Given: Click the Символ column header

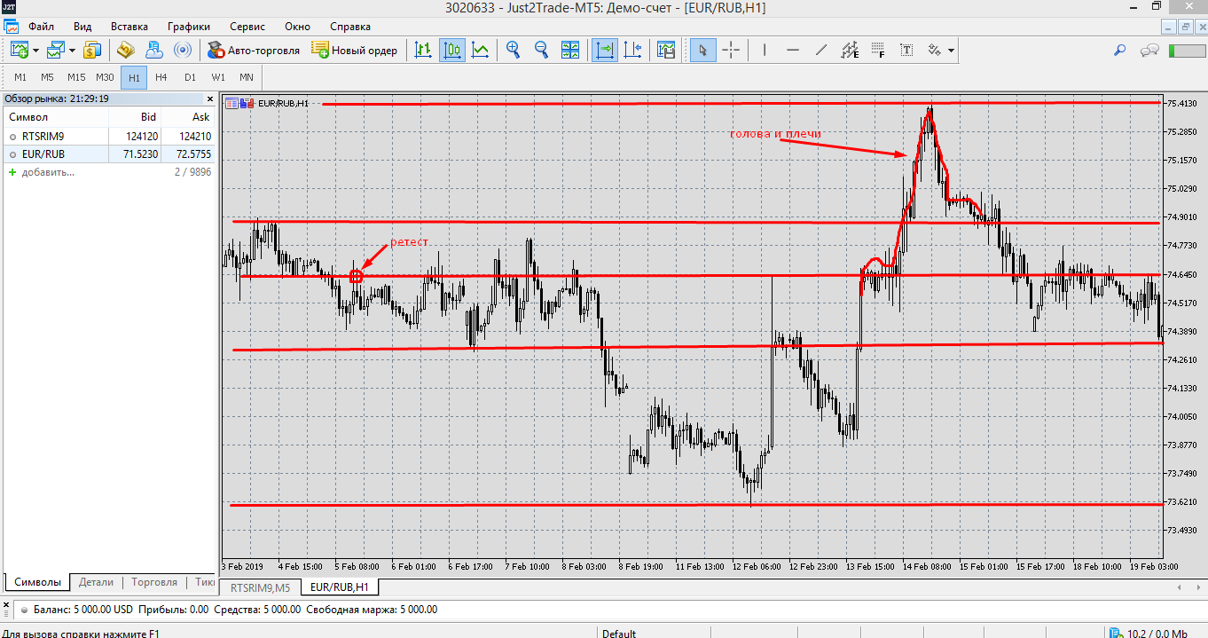Looking at the screenshot, I should [x=55, y=117].
